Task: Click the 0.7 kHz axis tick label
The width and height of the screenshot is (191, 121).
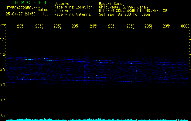Action: tap(2, 100)
